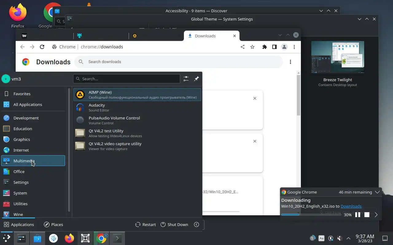Open the Utilities category
Viewport: 393px width, 245px height.
click(33, 204)
